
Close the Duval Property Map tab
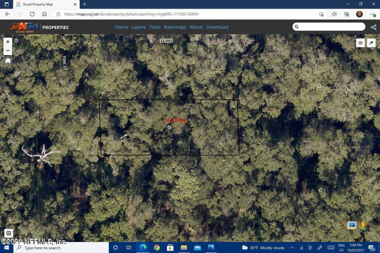(x=75, y=4)
